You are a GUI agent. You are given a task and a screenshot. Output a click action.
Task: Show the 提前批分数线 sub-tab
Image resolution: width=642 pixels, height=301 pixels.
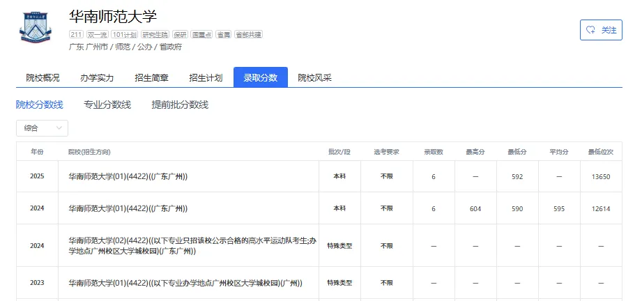[180, 105]
